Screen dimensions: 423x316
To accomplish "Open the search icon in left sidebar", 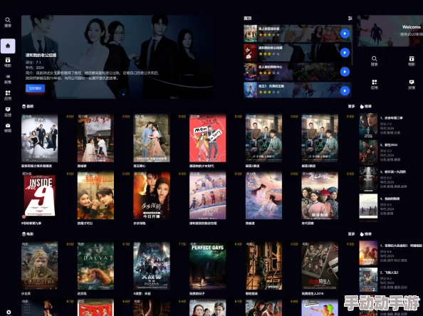I will (x=8, y=22).
